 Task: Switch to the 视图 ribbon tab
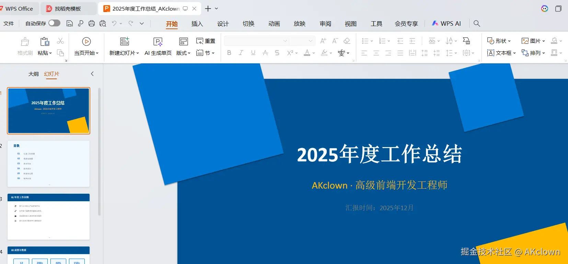point(351,24)
